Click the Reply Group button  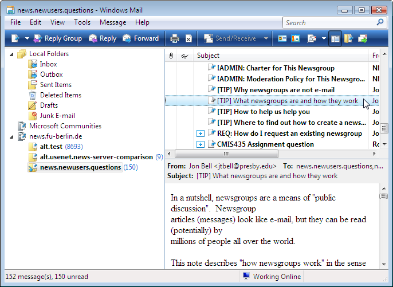click(x=57, y=38)
